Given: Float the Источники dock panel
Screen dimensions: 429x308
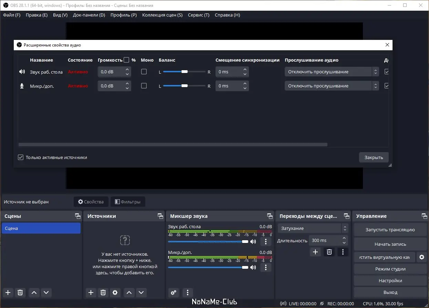Looking at the screenshot, I should point(160,216).
